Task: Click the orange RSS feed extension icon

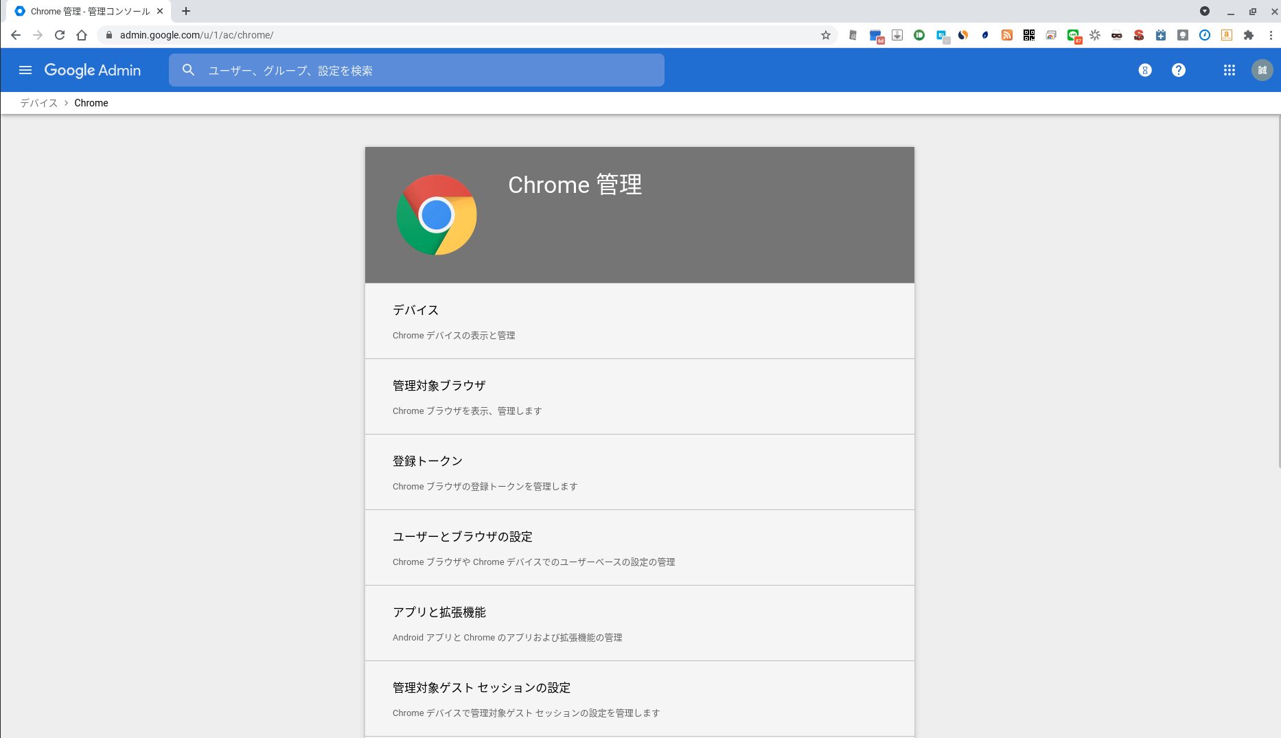Action: coord(1007,35)
